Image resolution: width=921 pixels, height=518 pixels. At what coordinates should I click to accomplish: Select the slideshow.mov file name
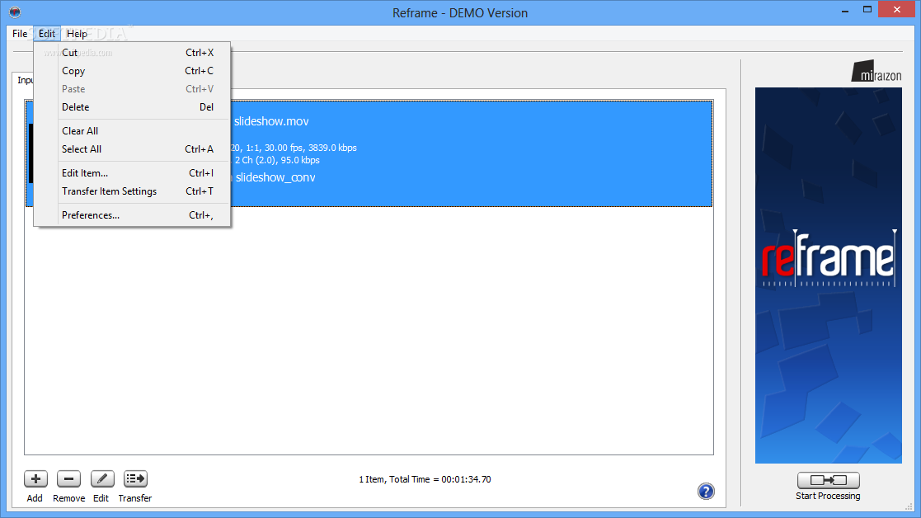271,121
